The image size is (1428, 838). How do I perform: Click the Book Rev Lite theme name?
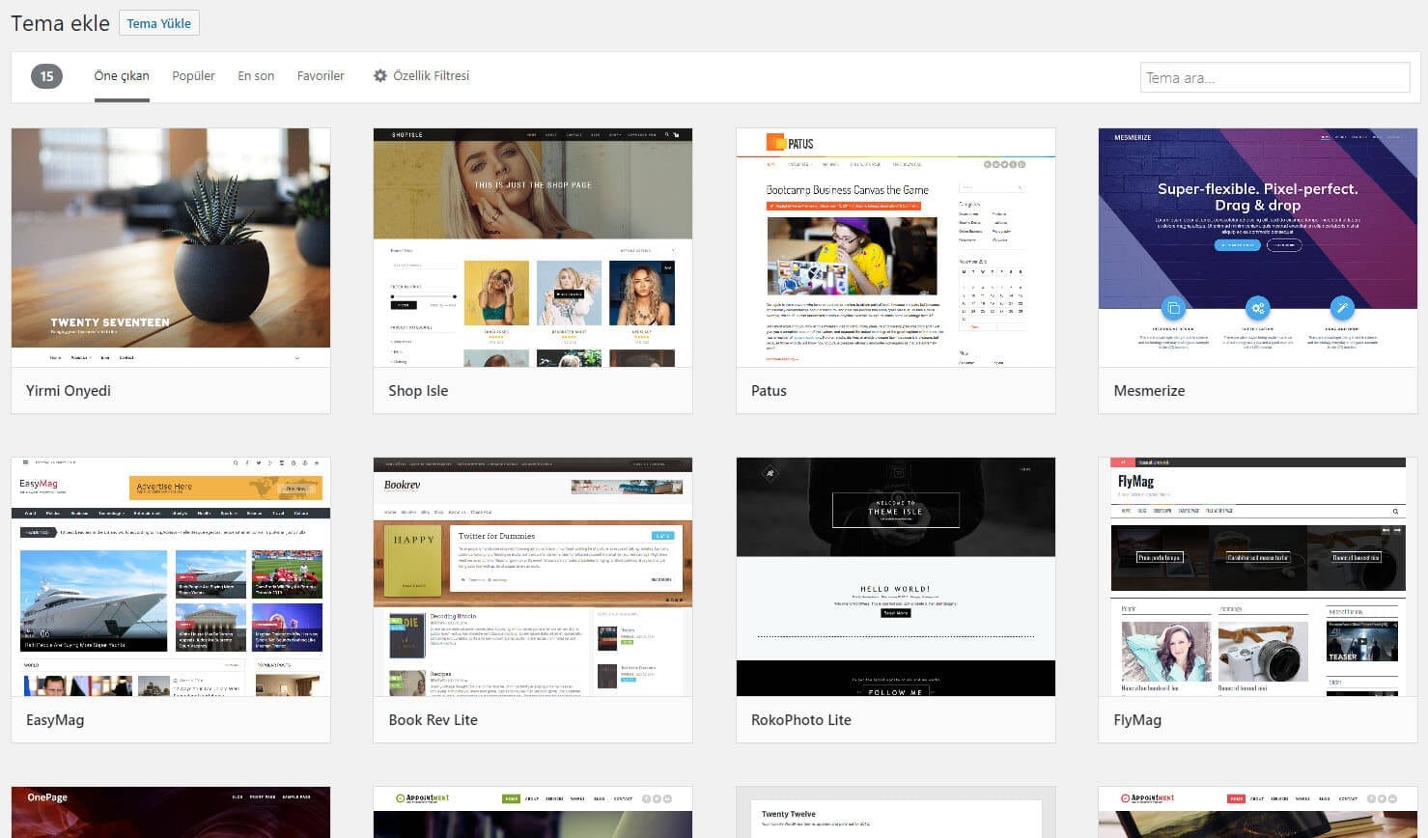click(x=433, y=720)
